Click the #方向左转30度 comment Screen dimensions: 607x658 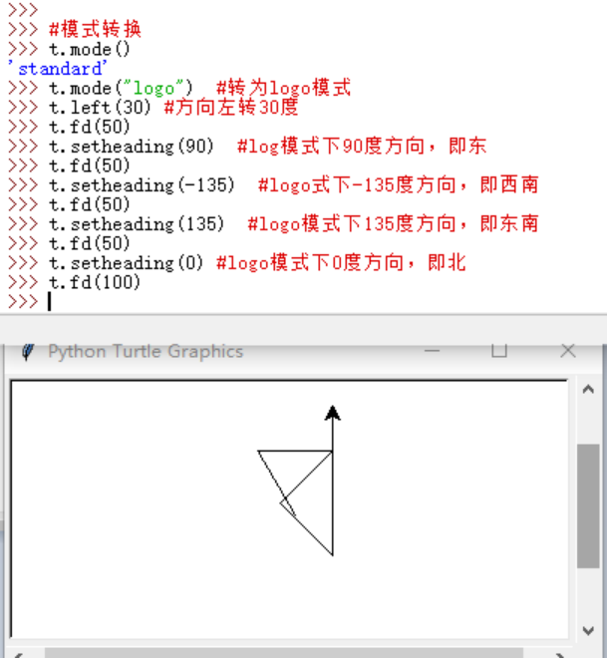click(x=231, y=108)
